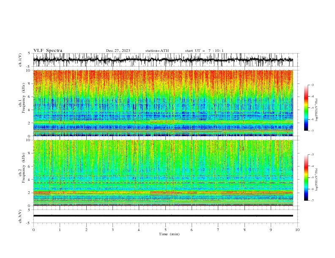Click the "6" kHz tick of ch.2 spectrogram
Image resolution: width=335 pixels, height=258 pixels.
point(30,167)
